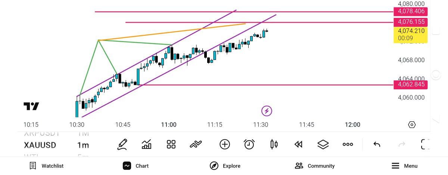Open the Community tab
This screenshot has width=448, height=175.
(x=314, y=166)
